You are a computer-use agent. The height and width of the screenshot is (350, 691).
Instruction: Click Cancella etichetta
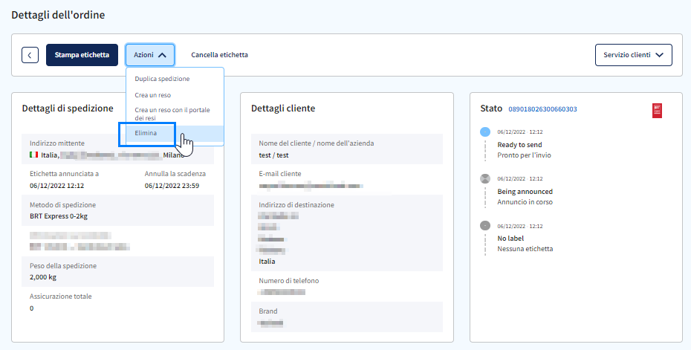(219, 55)
